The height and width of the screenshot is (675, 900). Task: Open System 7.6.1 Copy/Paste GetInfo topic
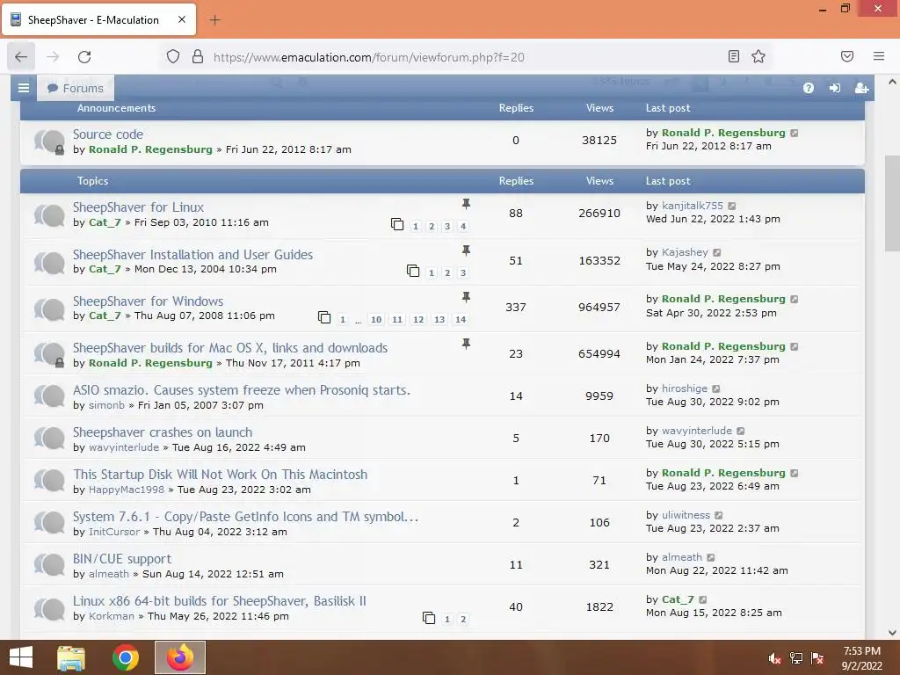coord(246,517)
